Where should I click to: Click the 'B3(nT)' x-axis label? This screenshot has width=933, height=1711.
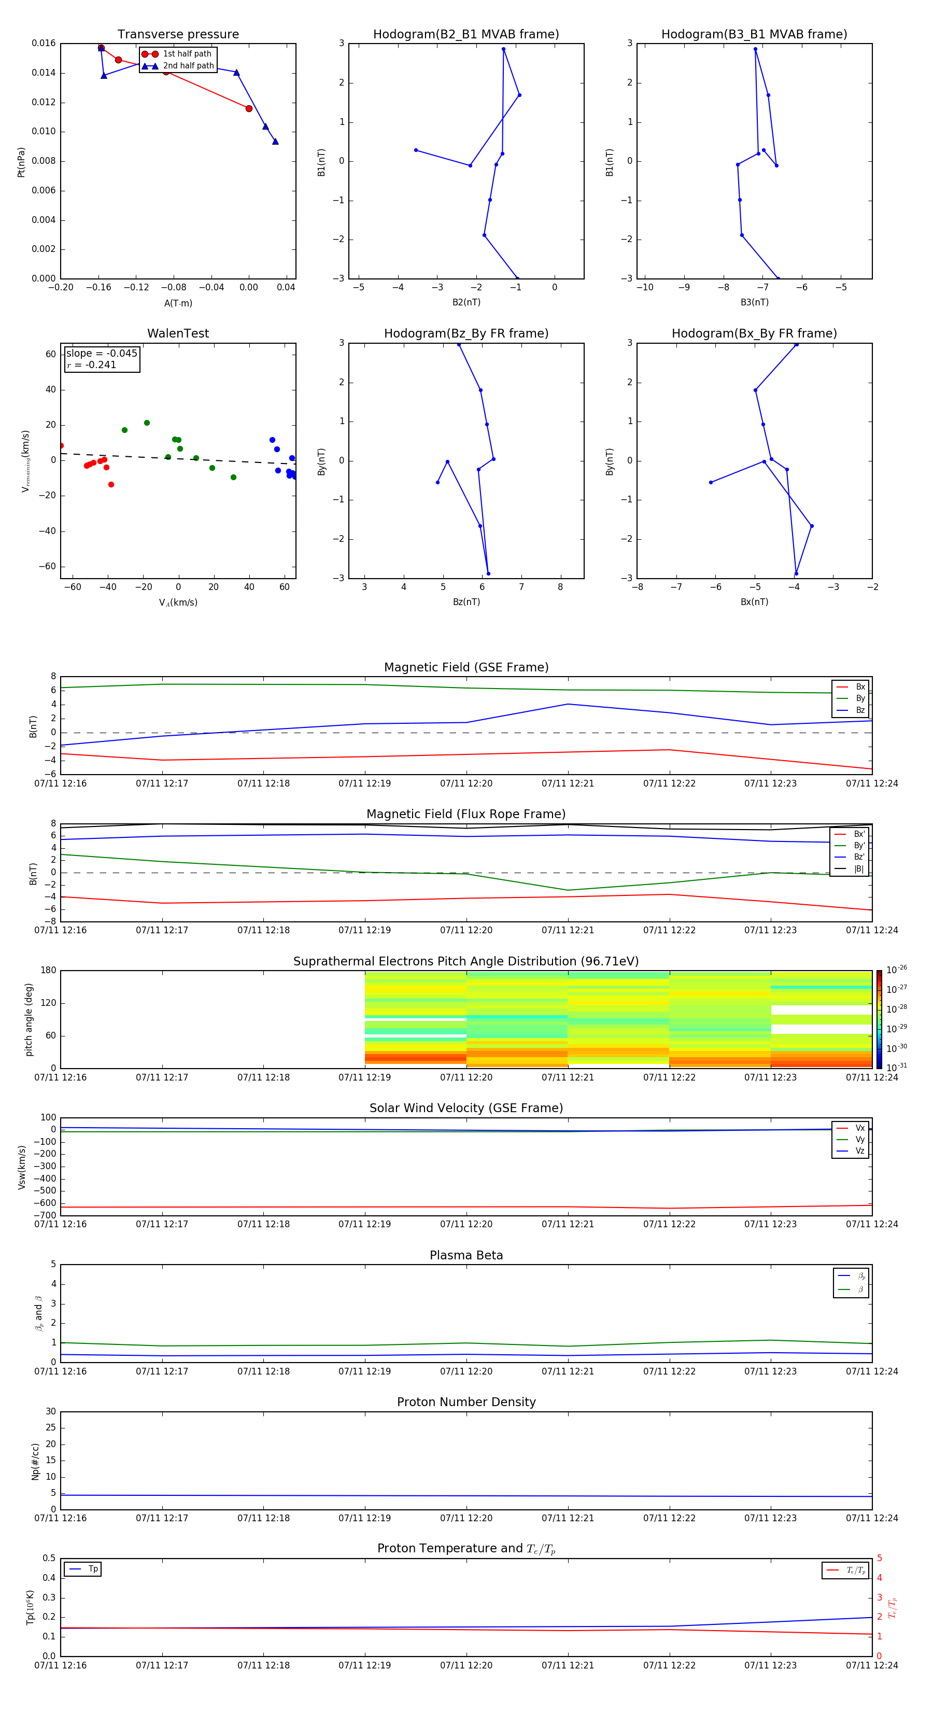(754, 302)
